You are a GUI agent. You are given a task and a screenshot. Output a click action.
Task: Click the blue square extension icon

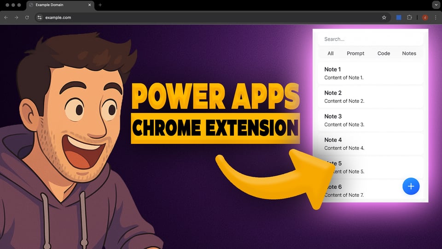399,18
